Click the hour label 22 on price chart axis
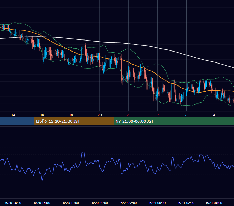The height and width of the screenshot is (206, 234). (x=128, y=115)
